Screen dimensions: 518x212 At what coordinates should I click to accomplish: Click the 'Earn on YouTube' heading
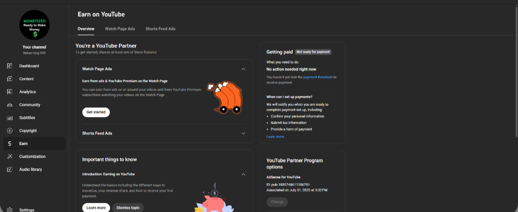tap(101, 14)
